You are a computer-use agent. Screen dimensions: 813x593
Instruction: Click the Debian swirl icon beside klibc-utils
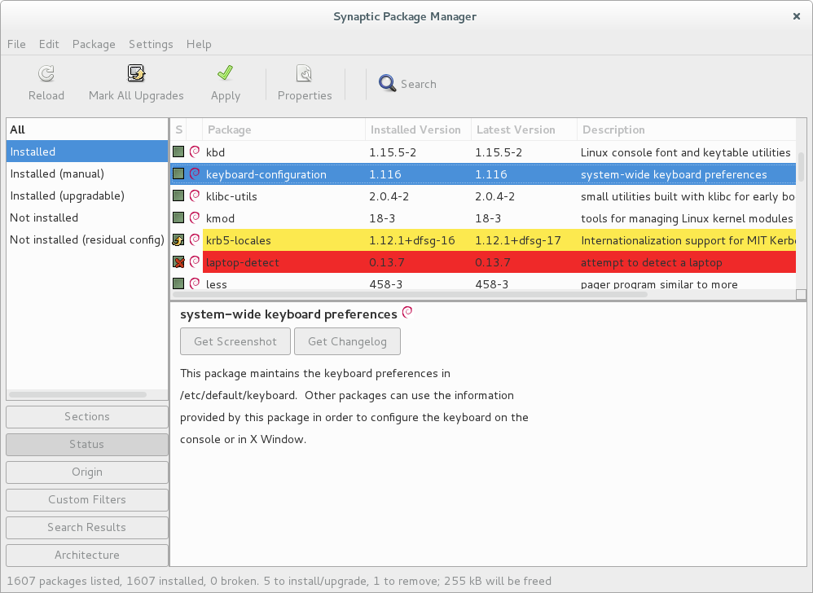[x=195, y=195]
